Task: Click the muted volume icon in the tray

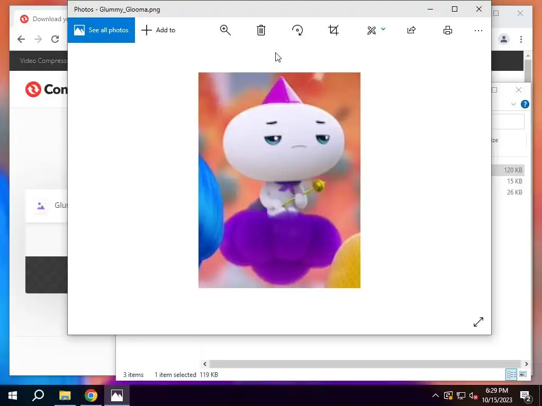Action: [474, 395]
